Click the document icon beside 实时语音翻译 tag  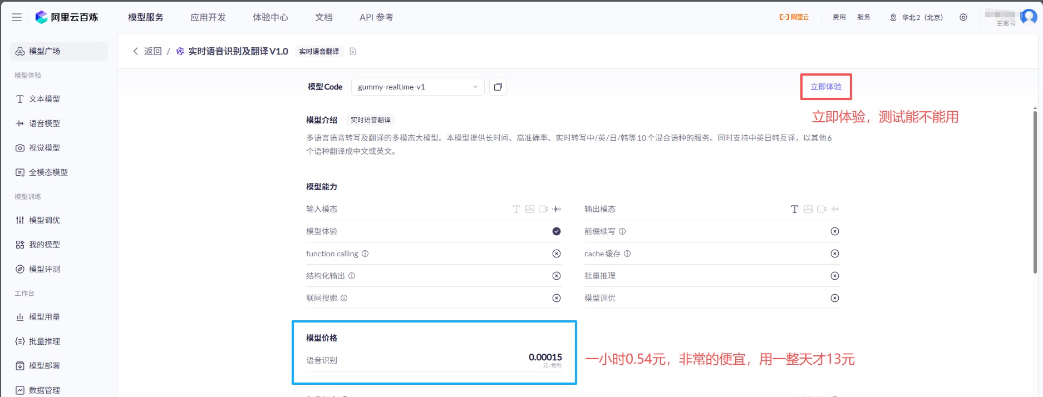[353, 51]
